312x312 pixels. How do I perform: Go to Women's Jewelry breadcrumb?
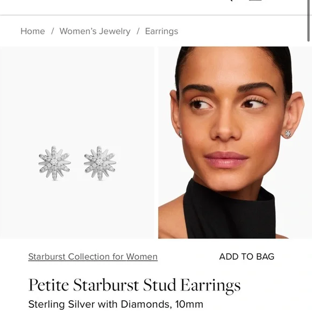[95, 31]
